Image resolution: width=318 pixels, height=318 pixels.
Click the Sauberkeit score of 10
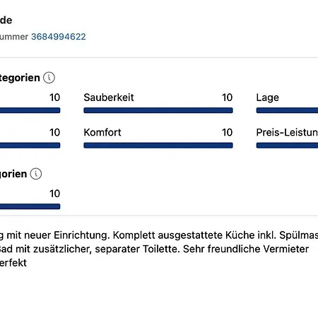click(x=228, y=98)
